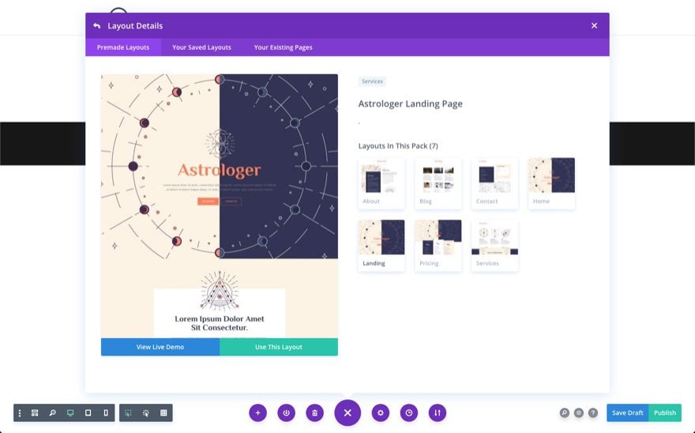Click the portability arrows icon
The height and width of the screenshot is (433, 695).
[437, 412]
